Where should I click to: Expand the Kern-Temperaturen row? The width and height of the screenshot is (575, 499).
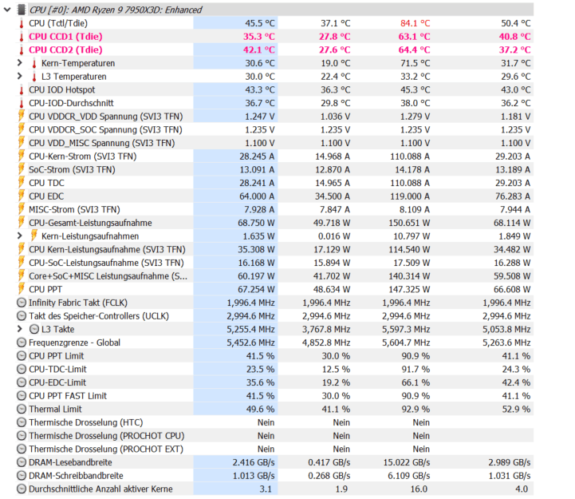[20, 63]
